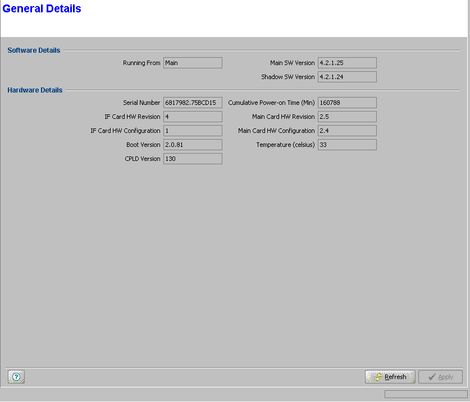Viewport: 470px width, 402px height.
Task: Click the Hardware Details section header
Action: tap(35, 90)
